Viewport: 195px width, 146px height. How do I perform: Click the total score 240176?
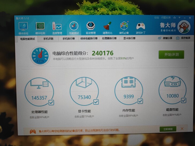(x=103, y=53)
